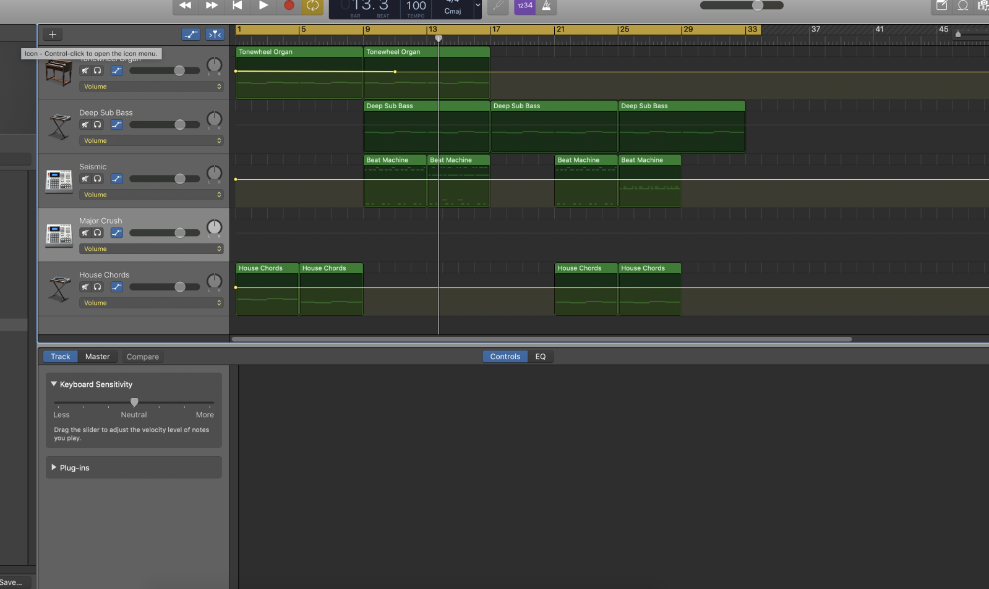Solo the Seismic track with headphone icon
The image size is (989, 589).
pyautogui.click(x=97, y=179)
